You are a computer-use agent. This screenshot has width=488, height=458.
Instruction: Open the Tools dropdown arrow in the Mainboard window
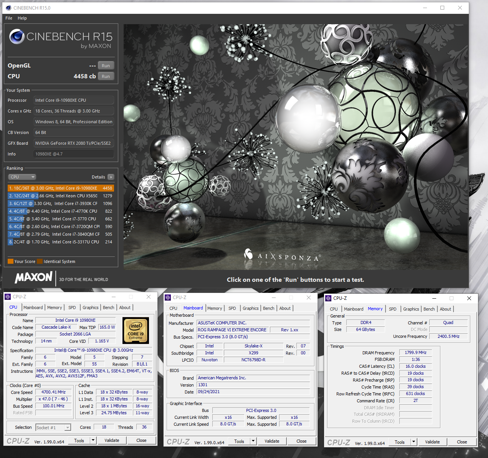click(253, 441)
